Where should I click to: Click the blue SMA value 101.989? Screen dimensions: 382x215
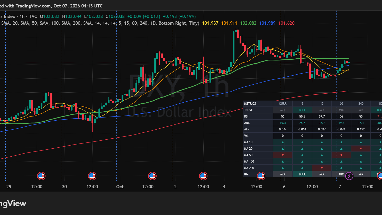pos(267,23)
